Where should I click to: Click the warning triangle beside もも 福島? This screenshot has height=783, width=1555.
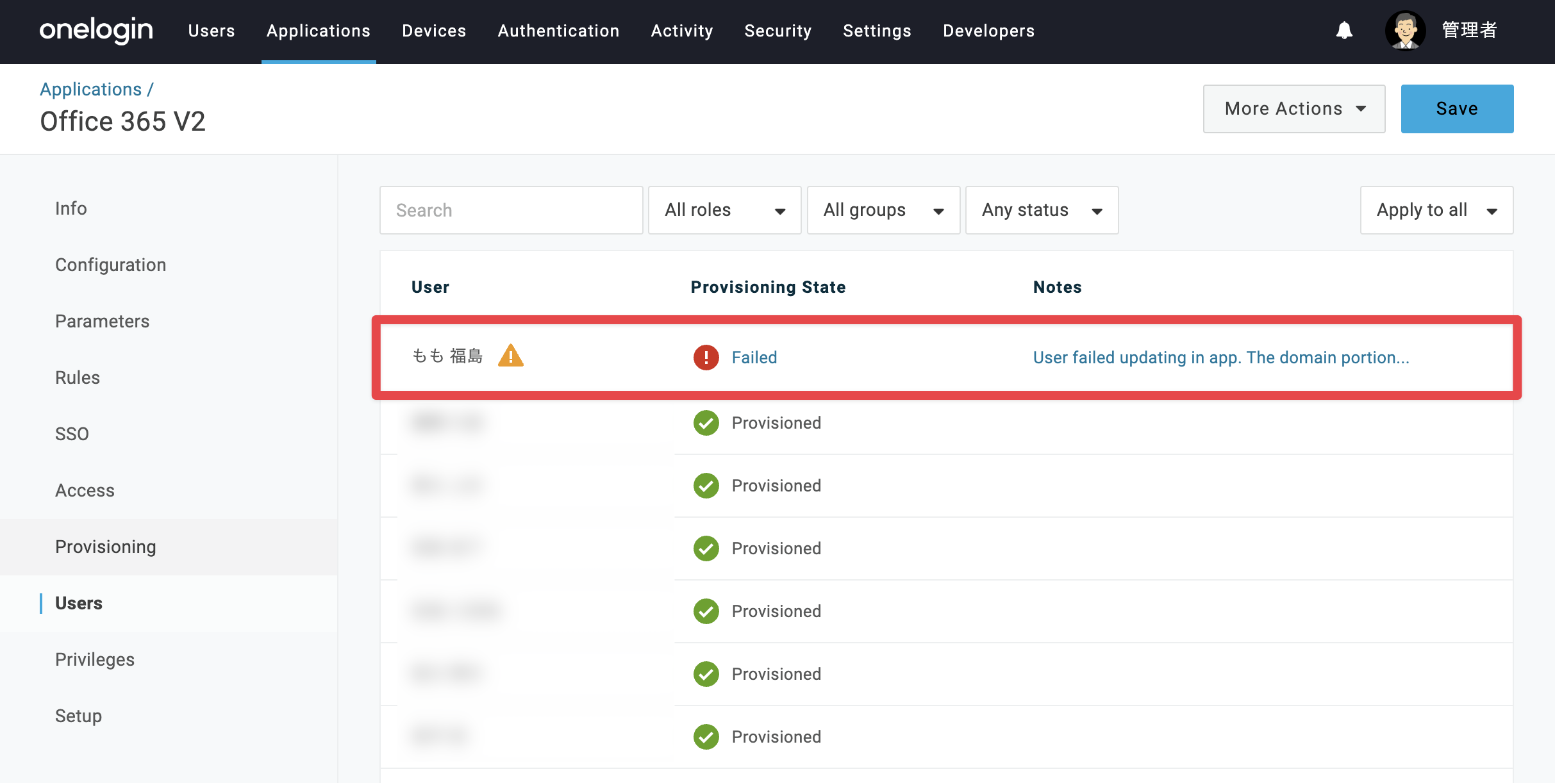[x=511, y=356]
